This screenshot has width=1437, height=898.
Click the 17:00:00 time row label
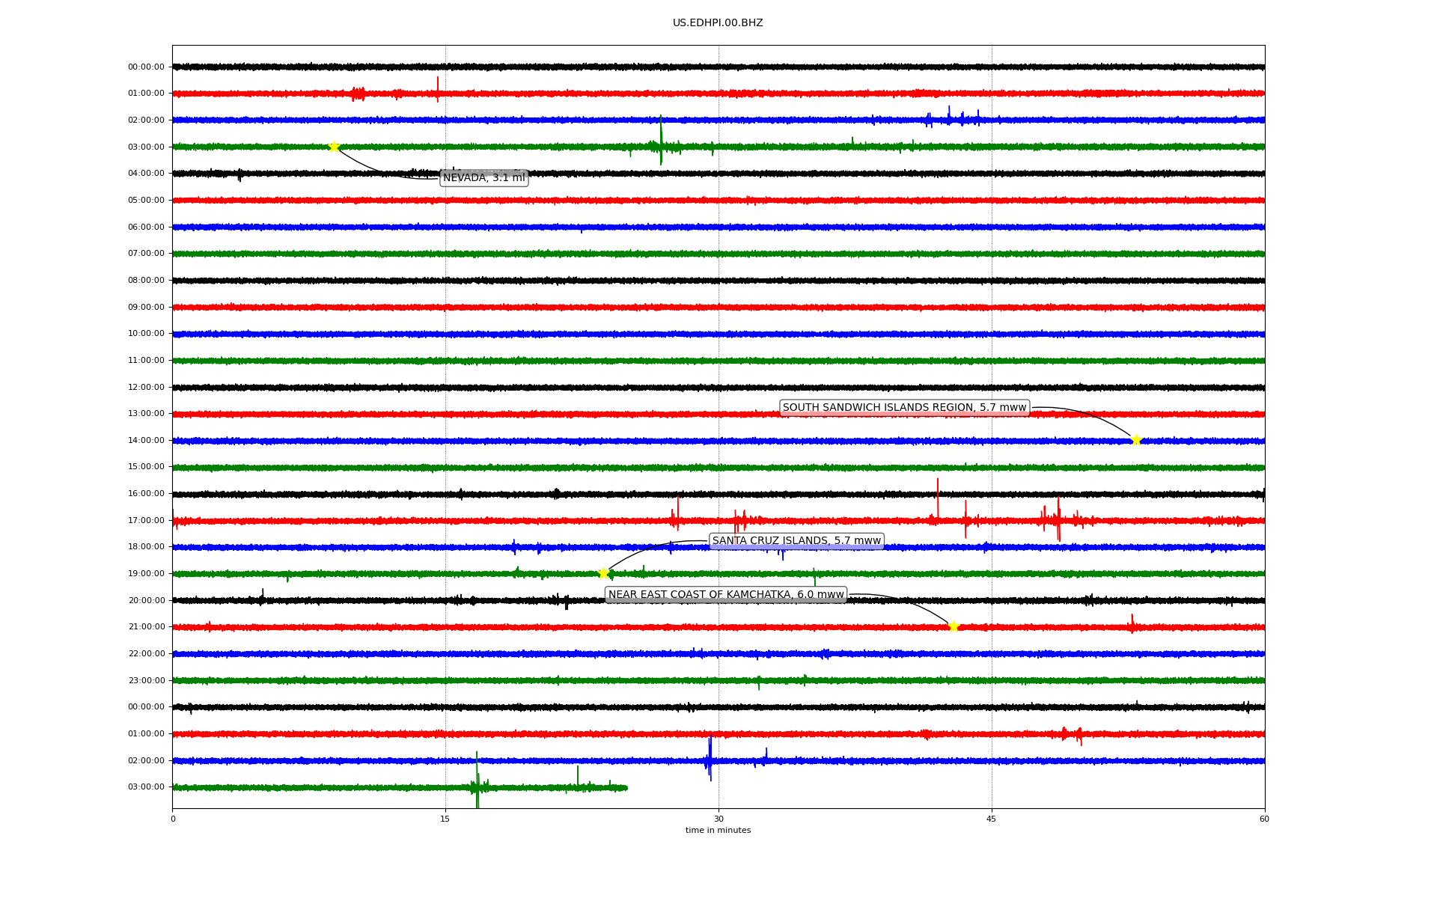(x=146, y=520)
